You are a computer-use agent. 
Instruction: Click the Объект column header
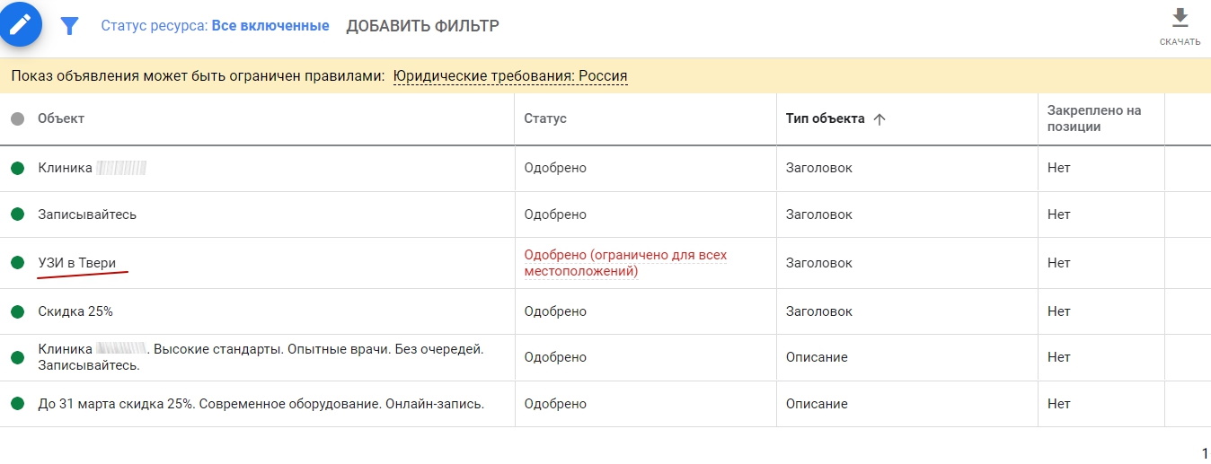click(x=61, y=119)
